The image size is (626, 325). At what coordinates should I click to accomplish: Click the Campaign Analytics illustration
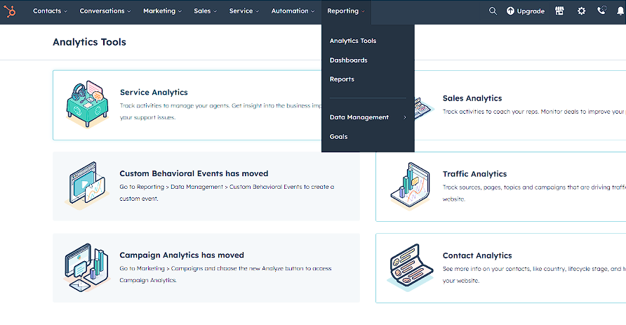click(86, 267)
